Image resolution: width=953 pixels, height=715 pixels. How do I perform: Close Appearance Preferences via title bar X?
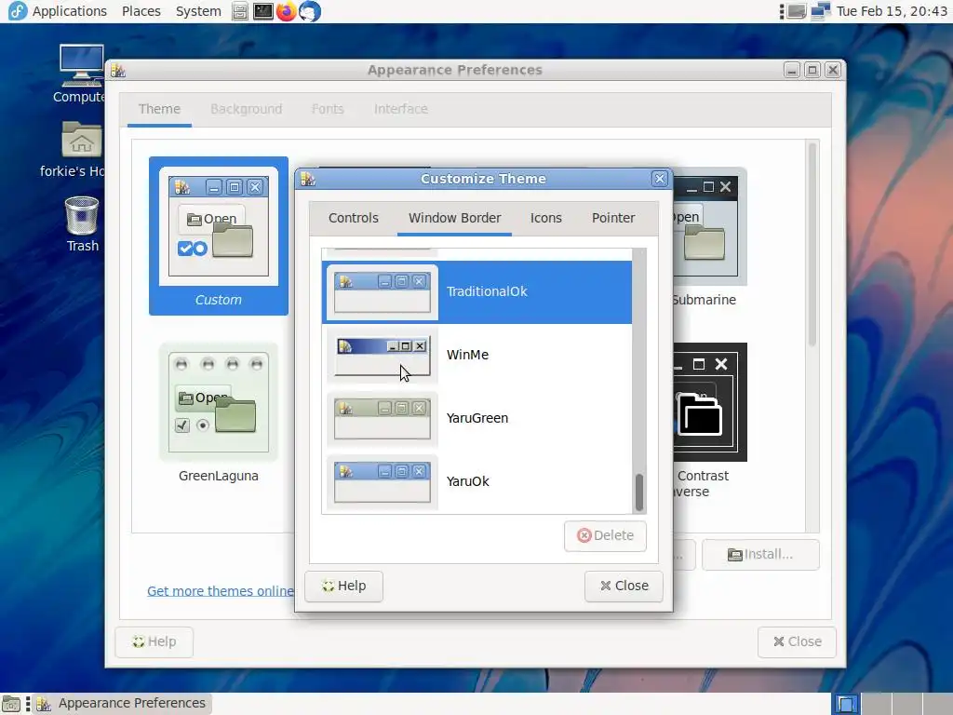833,71
